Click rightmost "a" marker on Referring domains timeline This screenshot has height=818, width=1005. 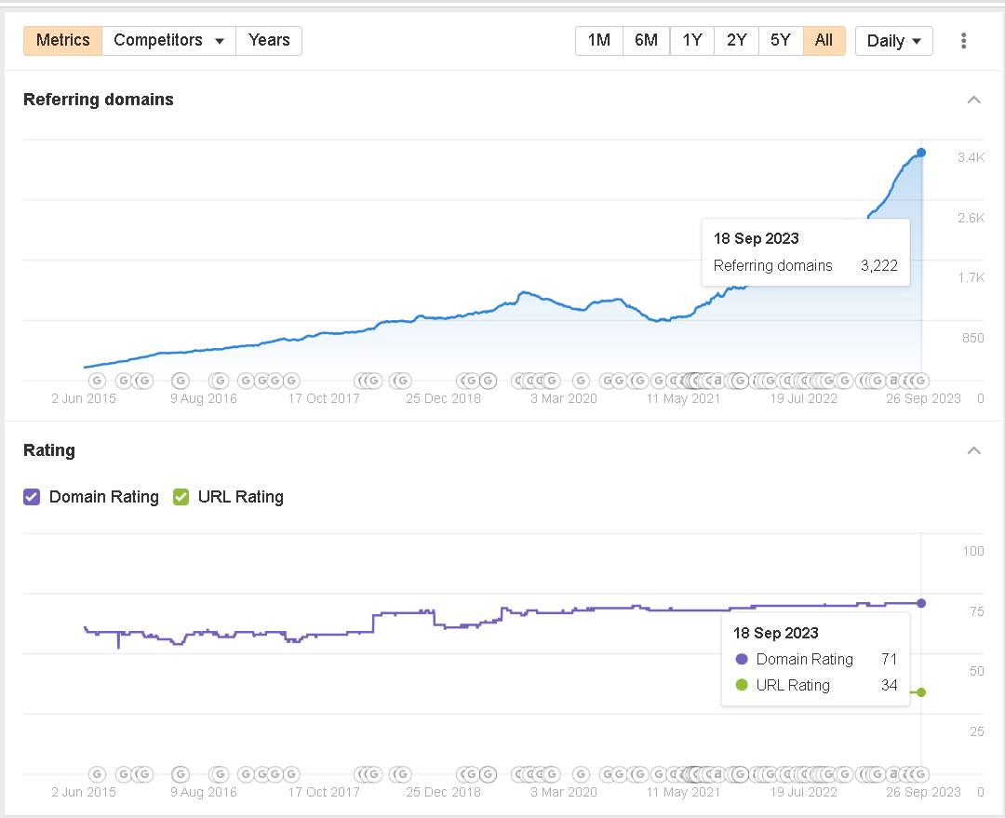[x=894, y=381]
